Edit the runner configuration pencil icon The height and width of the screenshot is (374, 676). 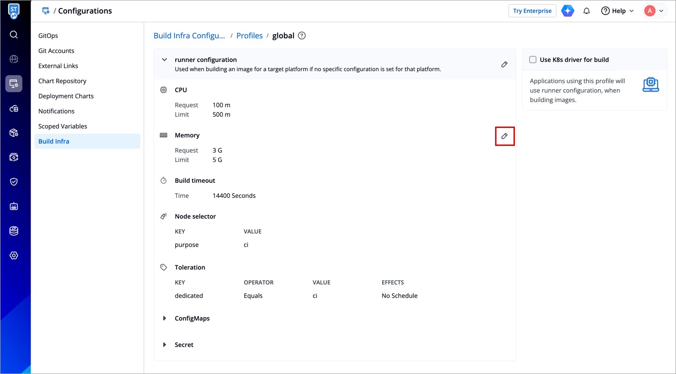tap(504, 64)
